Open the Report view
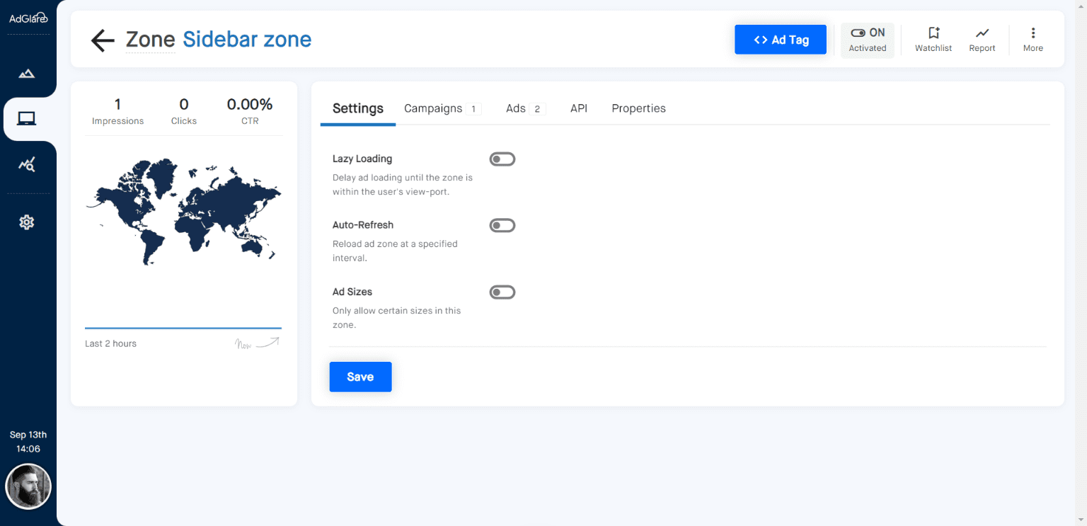This screenshot has height=526, width=1087. [x=982, y=38]
